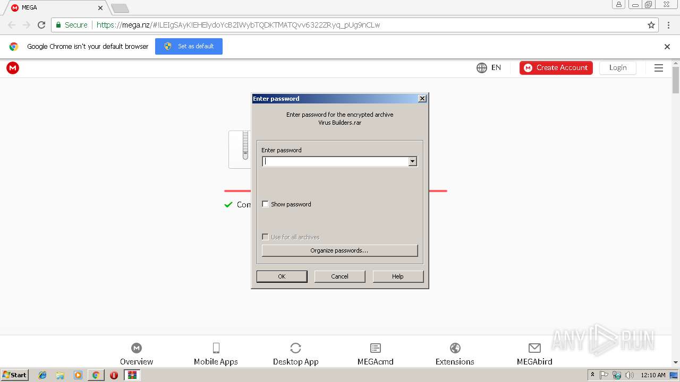Open the Action Center flag tray icon

(604, 375)
